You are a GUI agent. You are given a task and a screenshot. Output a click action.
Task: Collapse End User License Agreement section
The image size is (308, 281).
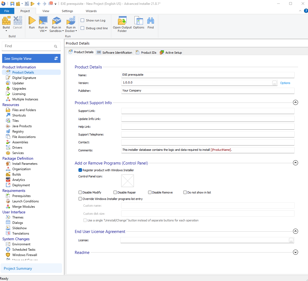[295, 231]
